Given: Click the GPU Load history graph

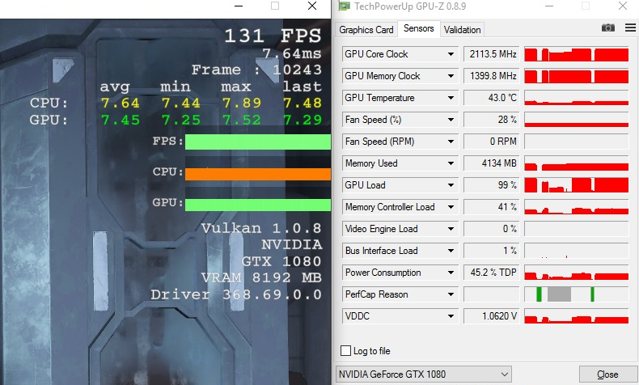Looking at the screenshot, I should [x=576, y=185].
